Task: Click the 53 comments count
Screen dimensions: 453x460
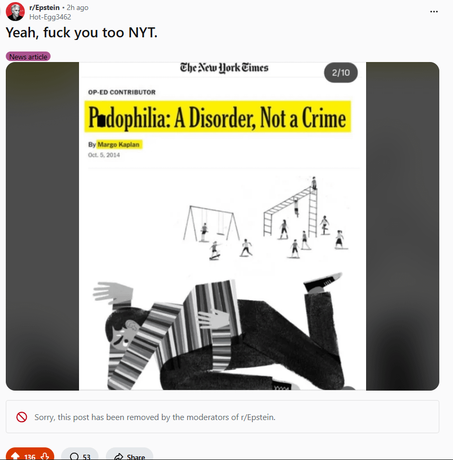Action: [86, 457]
